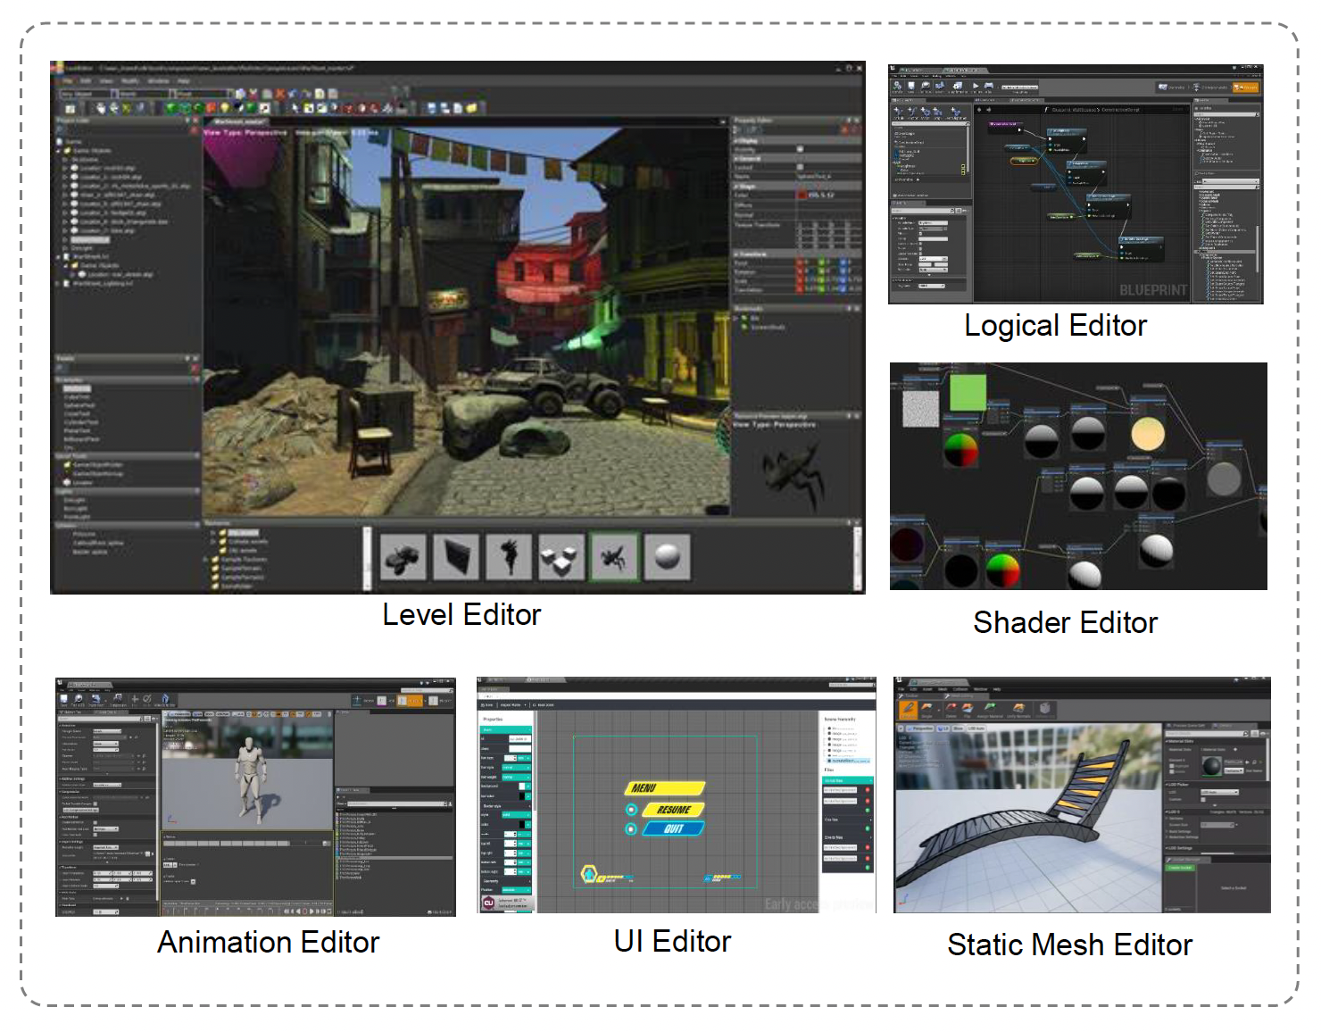Select the white sphere asset thumbnail

(667, 558)
